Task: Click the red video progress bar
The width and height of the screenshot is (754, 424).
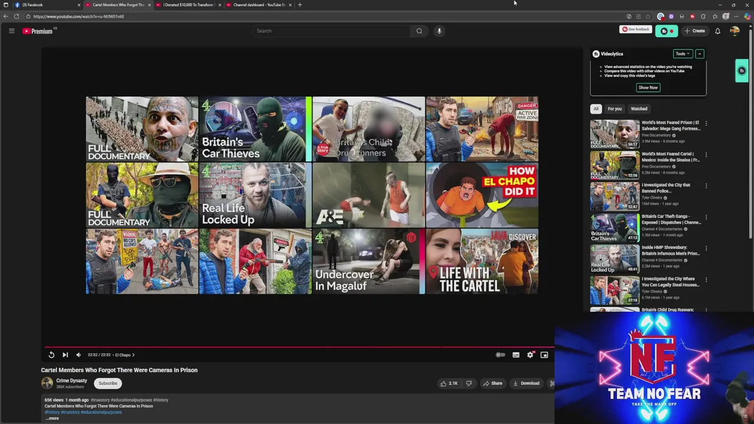Action: [299, 347]
